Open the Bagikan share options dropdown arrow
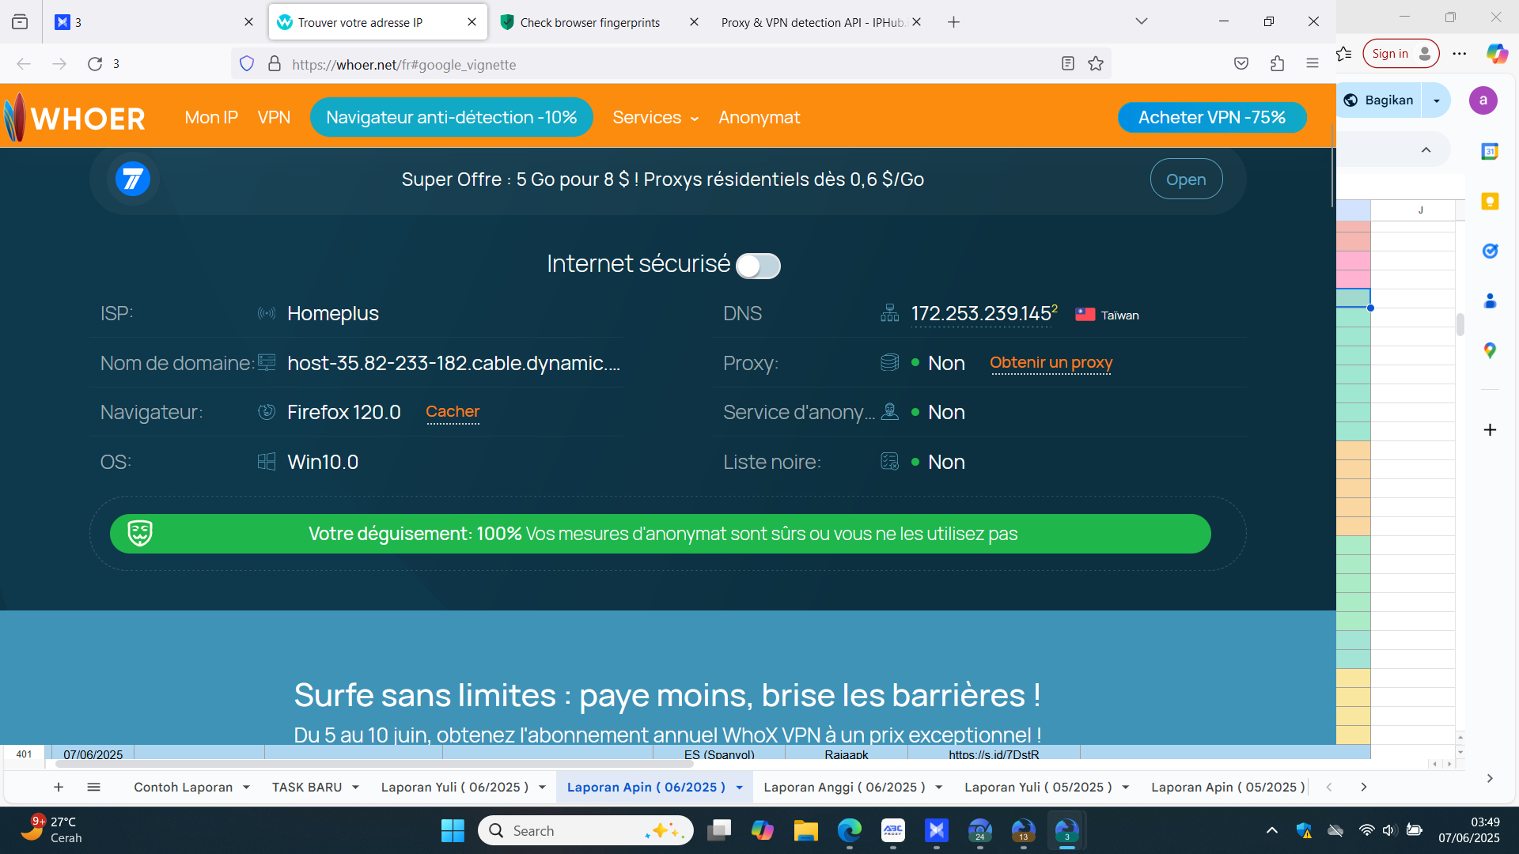Image resolution: width=1519 pixels, height=854 pixels. point(1437,100)
